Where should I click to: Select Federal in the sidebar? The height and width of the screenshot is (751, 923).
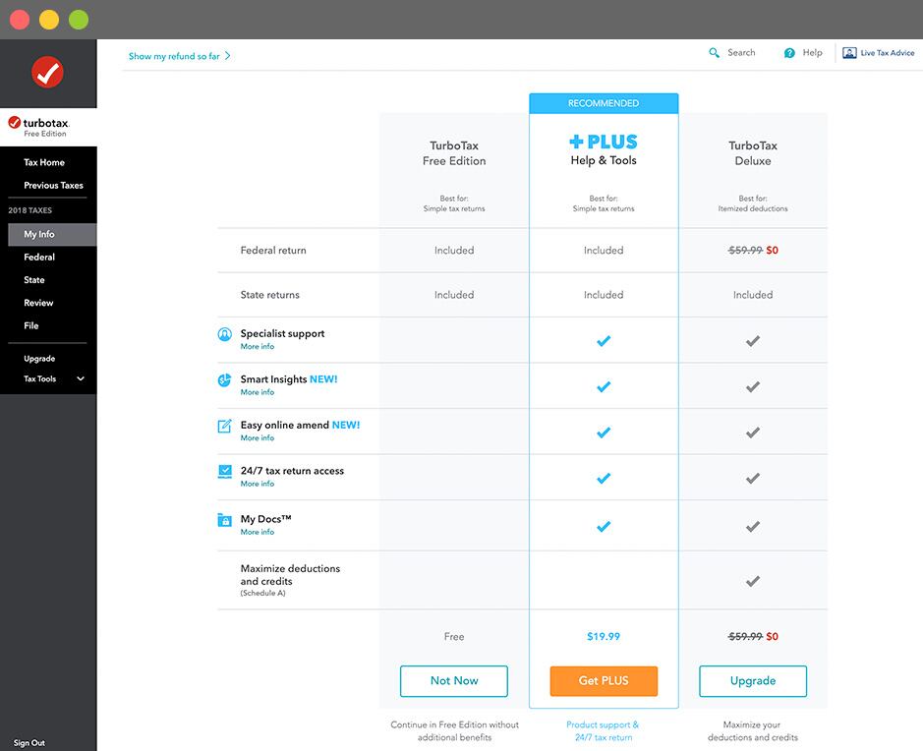click(x=39, y=258)
